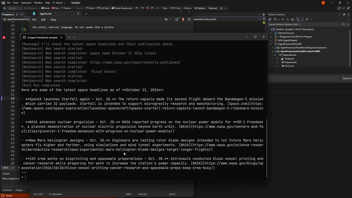
Task: Click the Solution Explorer search magnifier icon
Action: (343, 24)
